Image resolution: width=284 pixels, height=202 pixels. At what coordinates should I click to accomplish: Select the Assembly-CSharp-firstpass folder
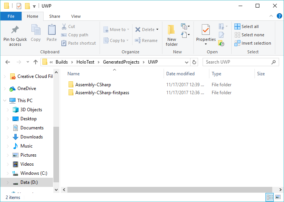(x=102, y=93)
